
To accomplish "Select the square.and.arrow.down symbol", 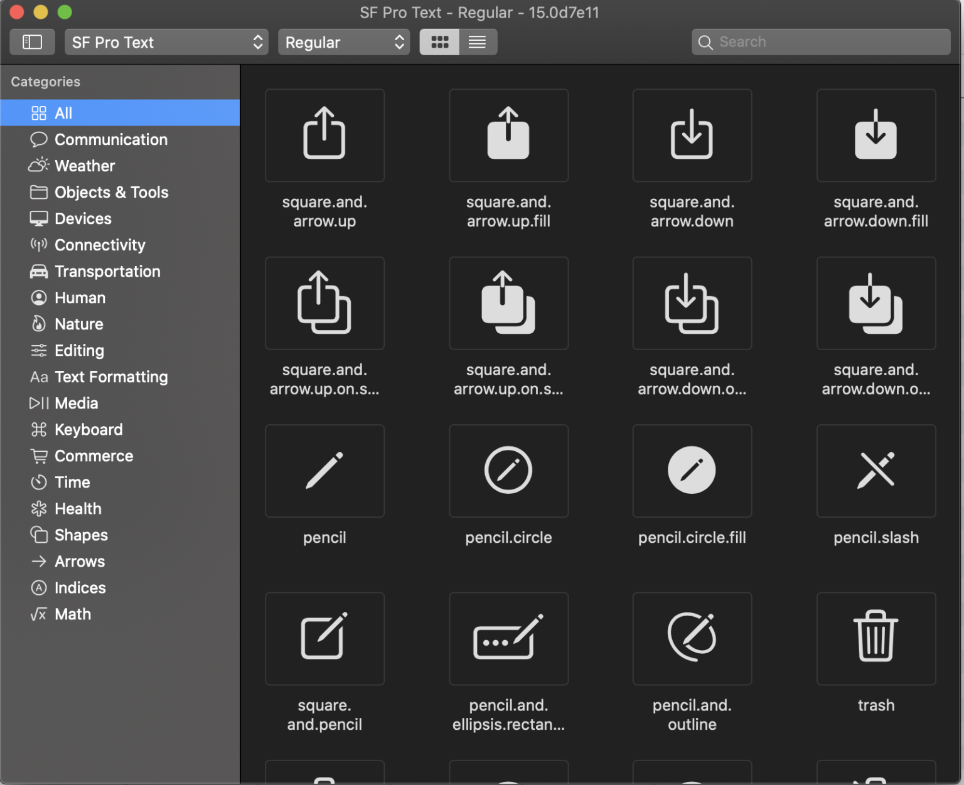I will 692,136.
